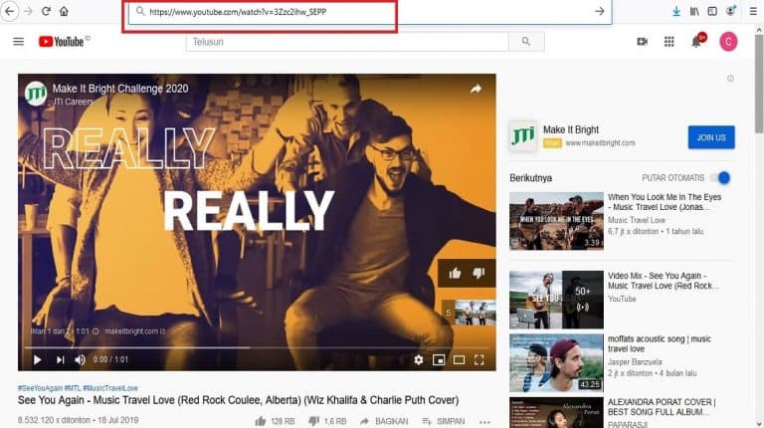Click the JOIN US ad button

click(710, 137)
